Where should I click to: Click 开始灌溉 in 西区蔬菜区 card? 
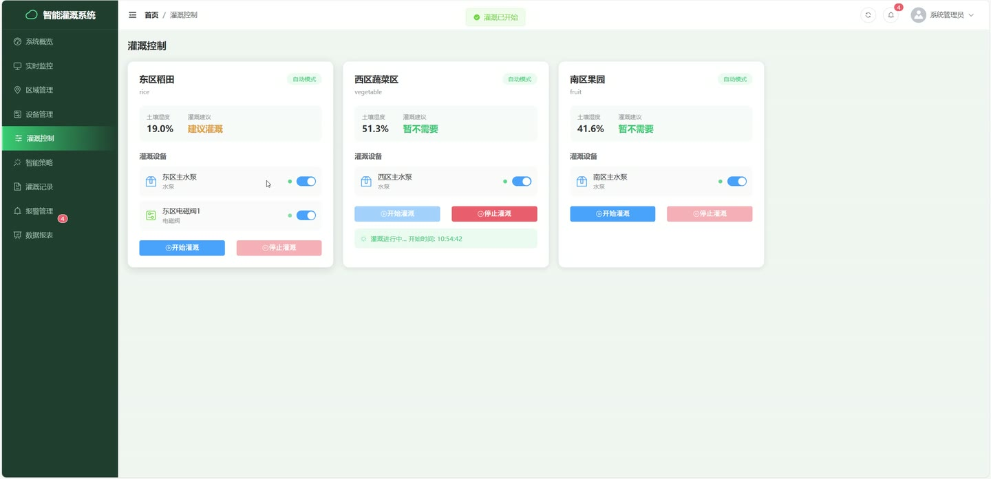pyautogui.click(x=397, y=214)
